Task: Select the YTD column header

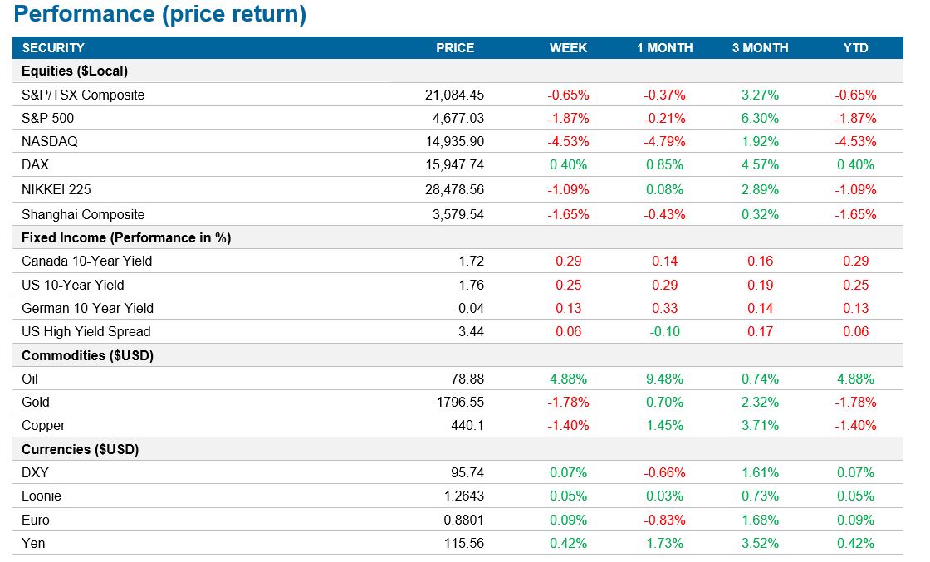Action: (856, 48)
